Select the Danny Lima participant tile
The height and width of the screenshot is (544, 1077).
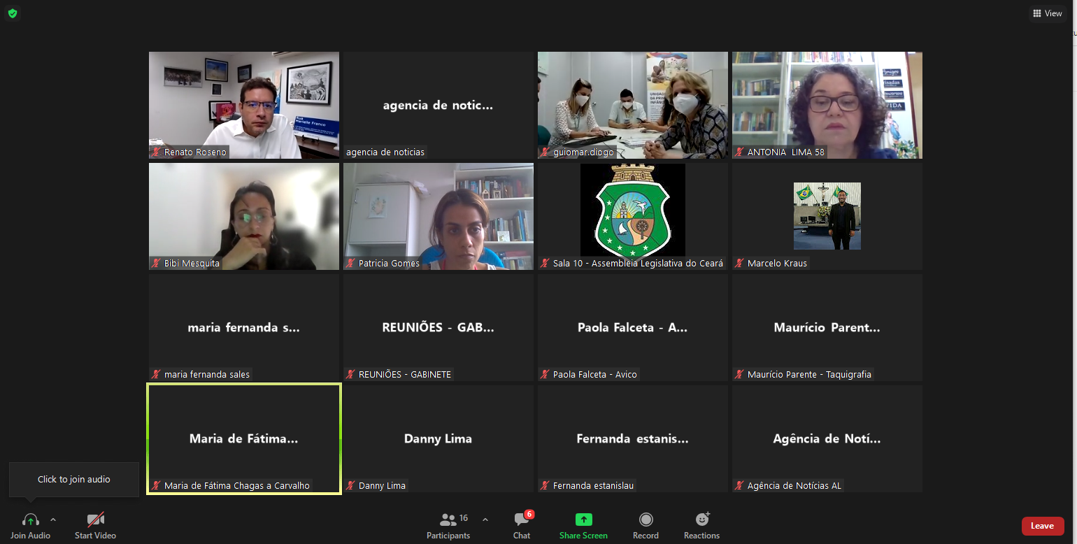[x=438, y=438]
